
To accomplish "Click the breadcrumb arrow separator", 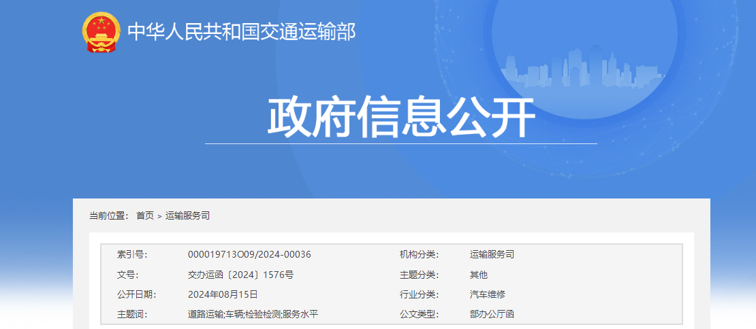I will pos(159,216).
